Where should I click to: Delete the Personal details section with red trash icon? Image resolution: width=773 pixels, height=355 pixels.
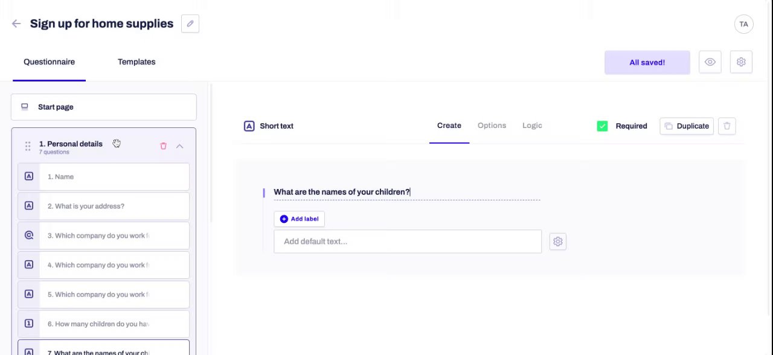[163, 146]
